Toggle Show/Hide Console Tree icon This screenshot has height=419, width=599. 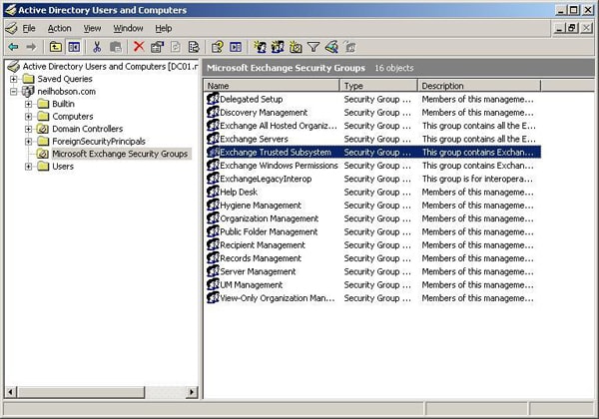coord(74,47)
